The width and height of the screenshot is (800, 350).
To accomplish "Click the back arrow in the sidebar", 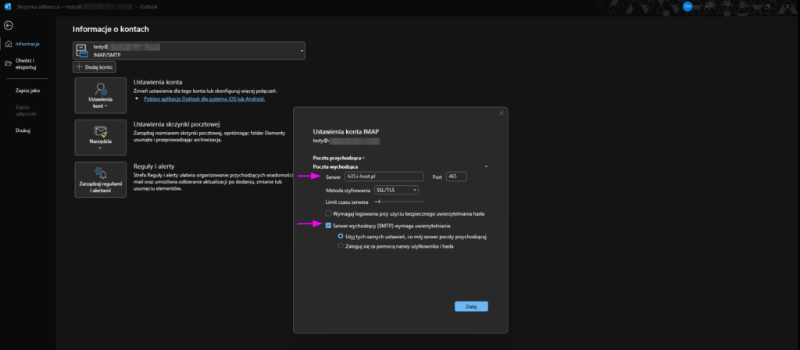I will click(x=8, y=25).
